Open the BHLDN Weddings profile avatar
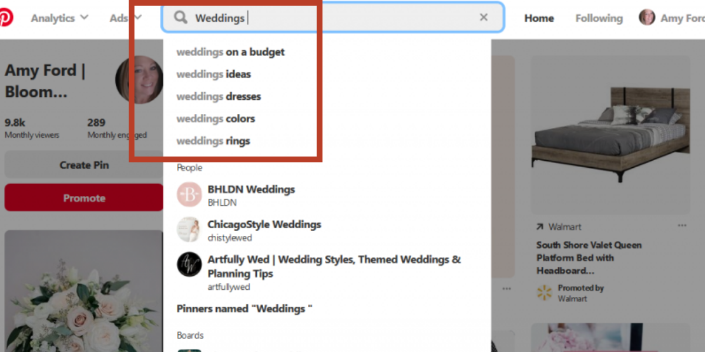 pos(189,195)
